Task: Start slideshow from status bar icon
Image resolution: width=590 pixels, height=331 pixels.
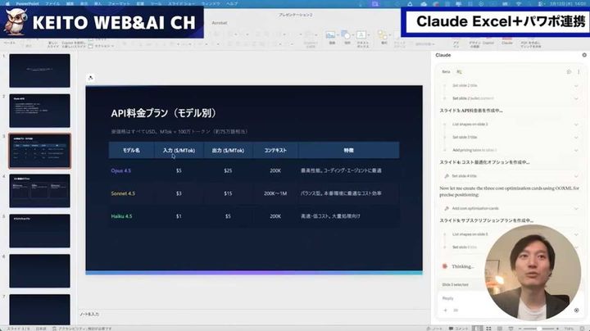Action: coord(511,329)
